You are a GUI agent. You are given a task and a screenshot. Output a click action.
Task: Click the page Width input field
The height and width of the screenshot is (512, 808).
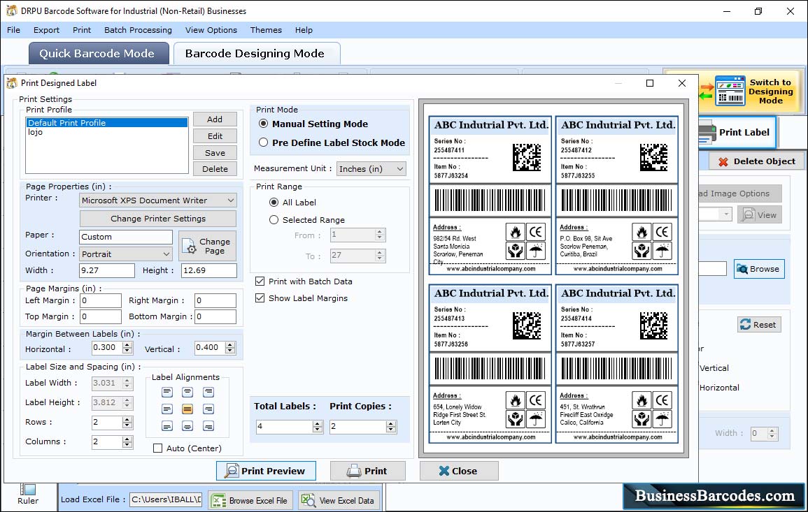click(x=107, y=270)
